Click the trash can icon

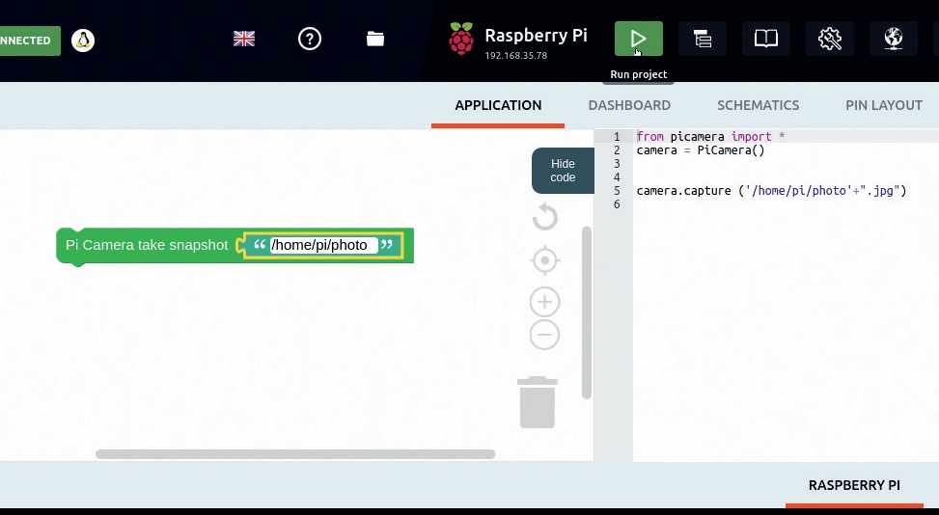pyautogui.click(x=538, y=402)
